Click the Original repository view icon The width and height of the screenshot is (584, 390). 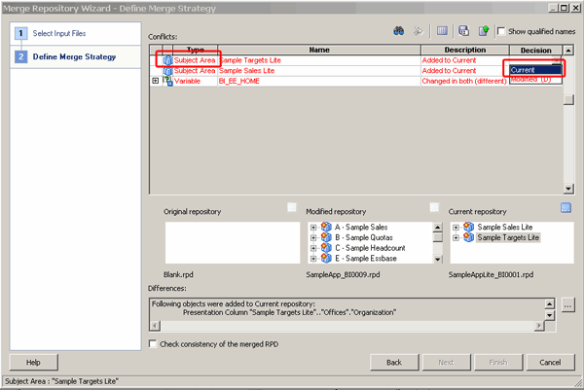(x=292, y=208)
